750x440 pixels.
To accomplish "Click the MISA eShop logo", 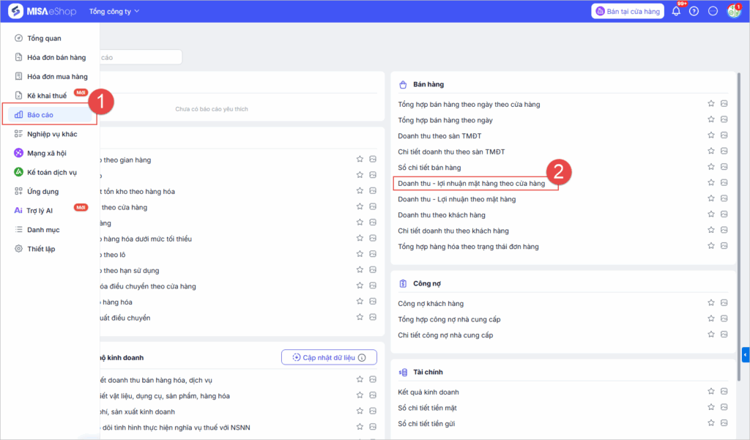I will click(44, 11).
